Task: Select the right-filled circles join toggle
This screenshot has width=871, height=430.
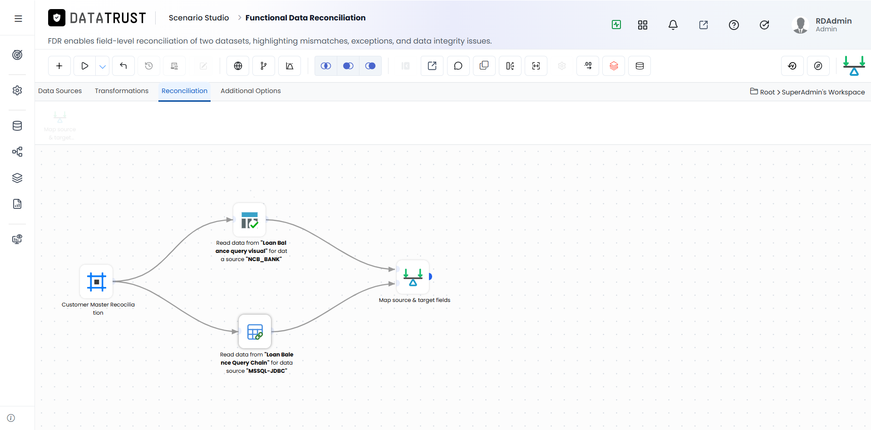Action: (x=370, y=66)
